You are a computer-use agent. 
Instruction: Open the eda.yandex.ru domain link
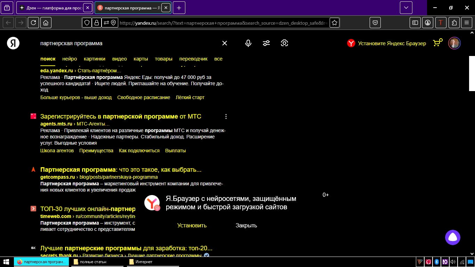[x=57, y=71]
